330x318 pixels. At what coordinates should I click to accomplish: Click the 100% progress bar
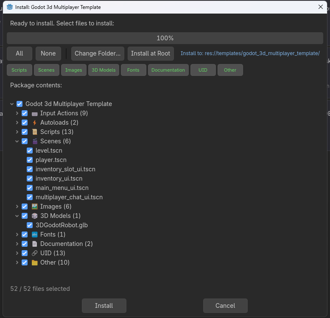pyautogui.click(x=165, y=38)
